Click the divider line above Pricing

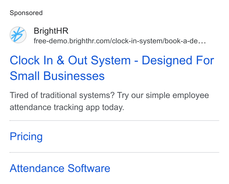114,121
